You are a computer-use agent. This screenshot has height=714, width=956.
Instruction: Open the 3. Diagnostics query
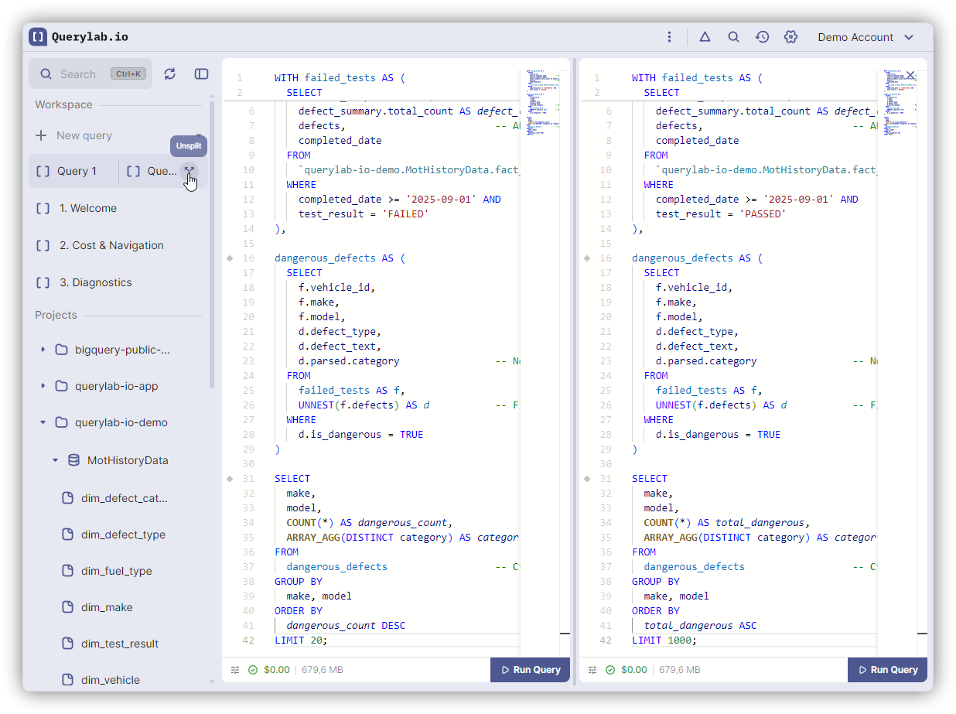pyautogui.click(x=95, y=282)
